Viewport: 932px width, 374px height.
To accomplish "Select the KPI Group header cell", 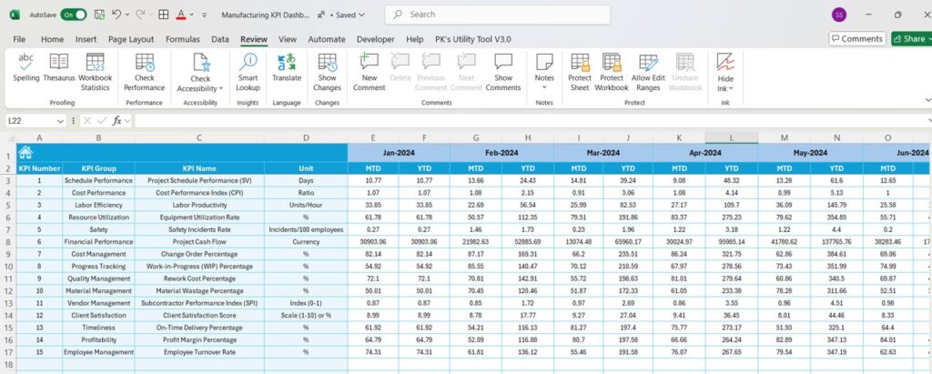I will [98, 168].
